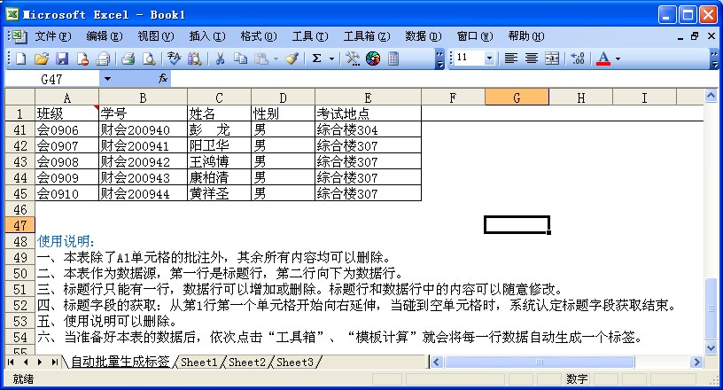The width and height of the screenshot is (723, 390).
Task: Click the AutoSum sigma icon
Action: [316, 58]
